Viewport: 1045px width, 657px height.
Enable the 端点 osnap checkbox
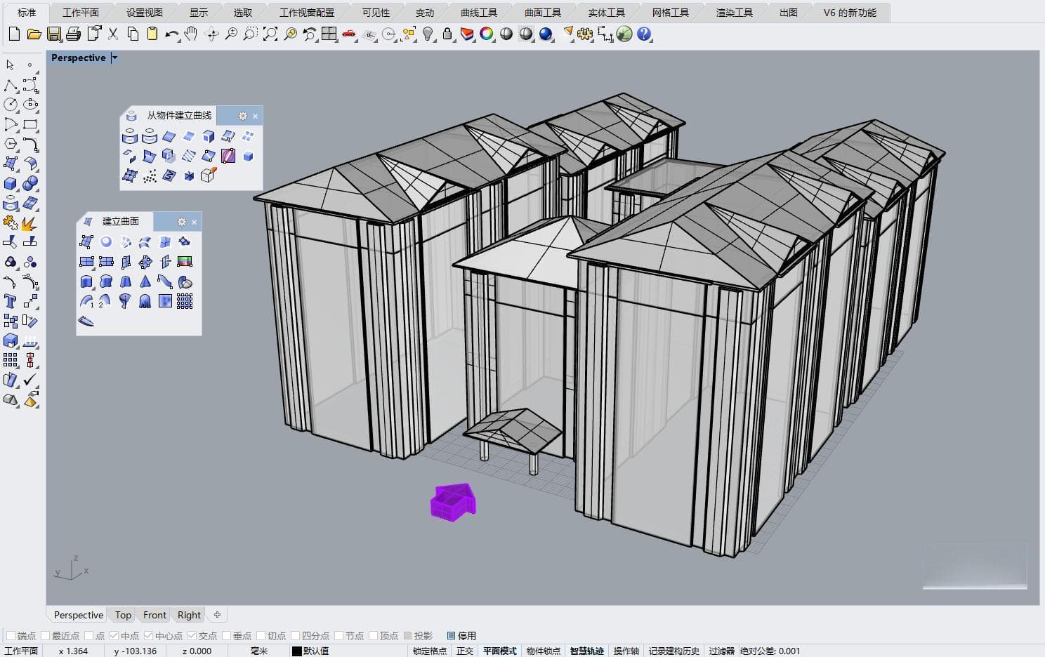(11, 635)
